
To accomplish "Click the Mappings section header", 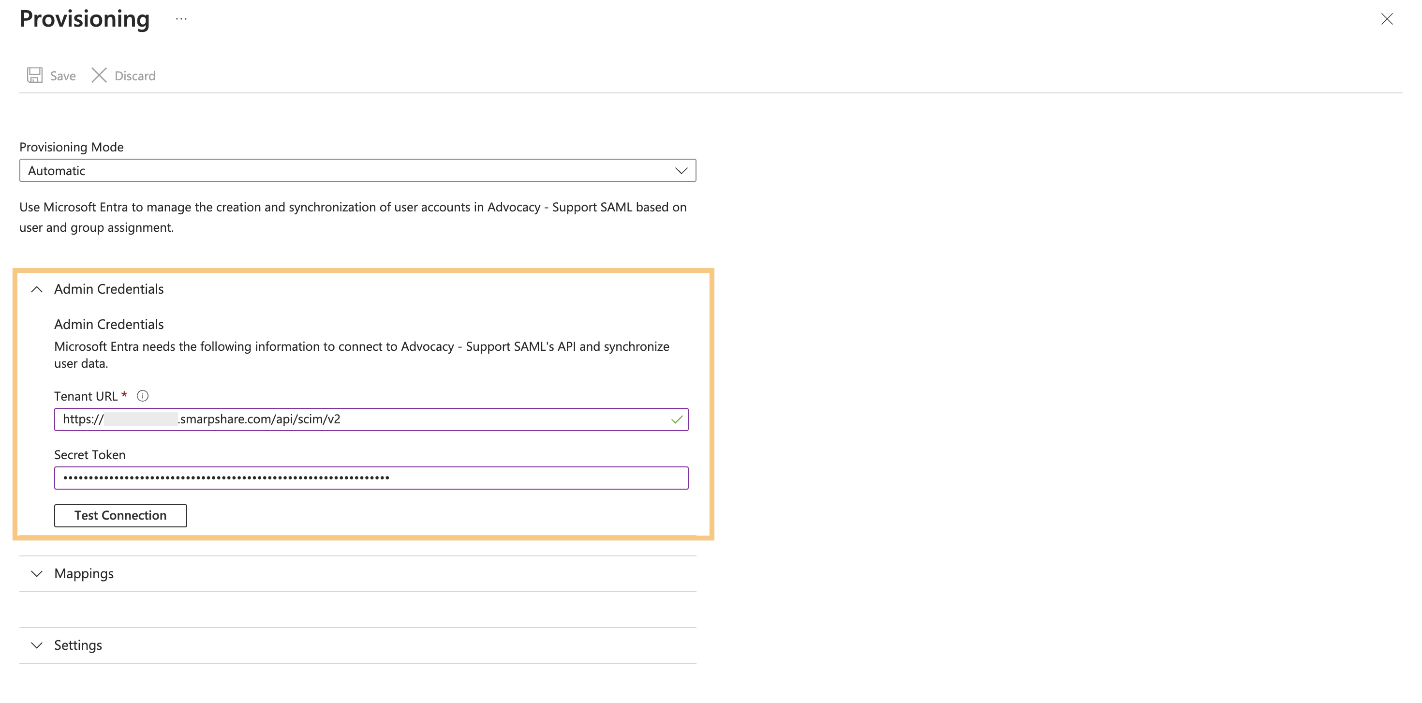I will [84, 574].
